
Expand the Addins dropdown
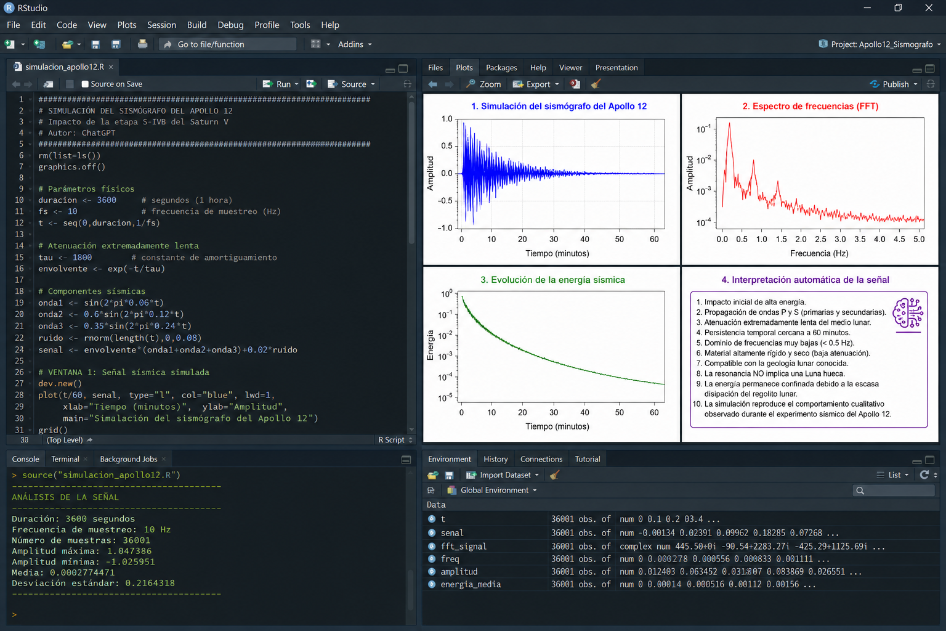point(355,44)
